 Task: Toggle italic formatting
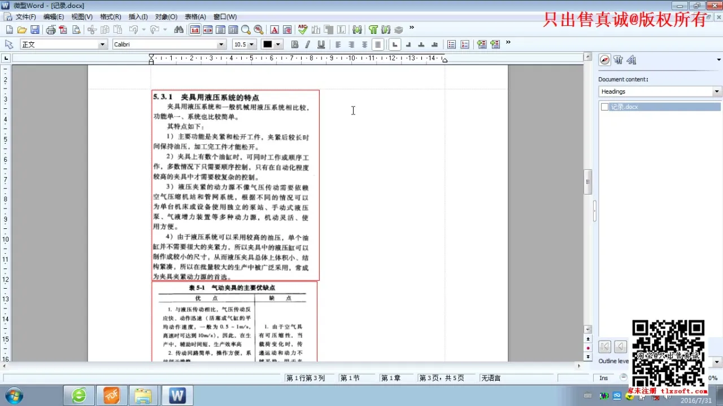[x=307, y=44]
